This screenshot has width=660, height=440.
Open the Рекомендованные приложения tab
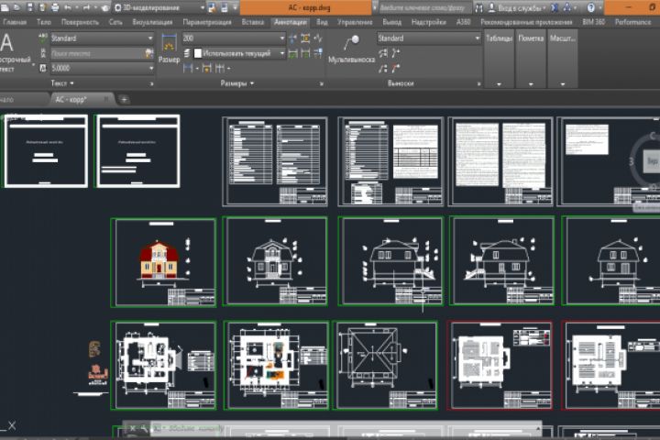pyautogui.click(x=526, y=22)
